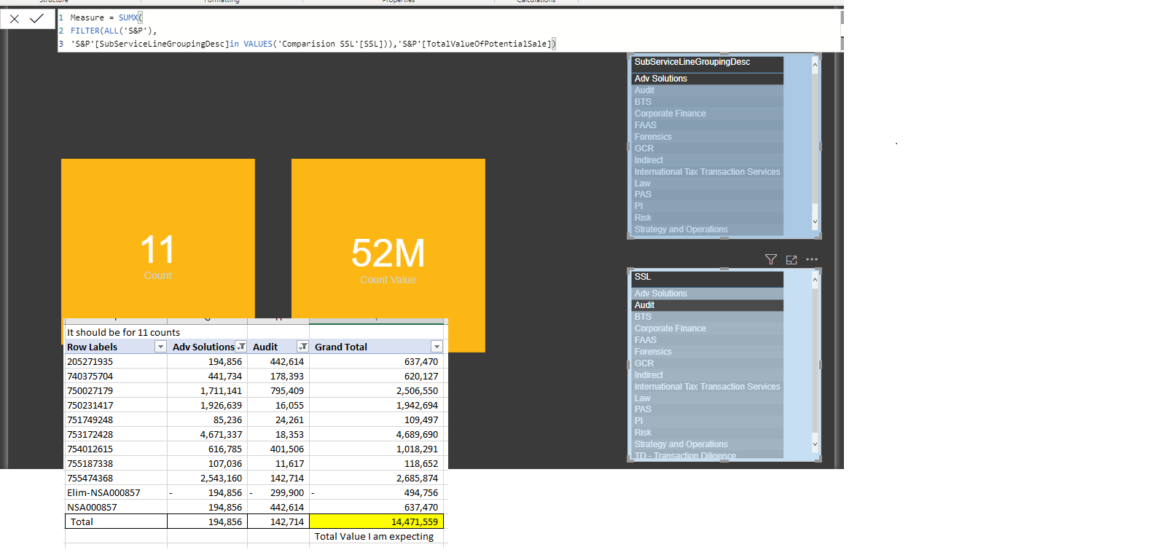Click the Total row label cell
Image resolution: width=1150 pixels, height=555 pixels.
(117, 521)
